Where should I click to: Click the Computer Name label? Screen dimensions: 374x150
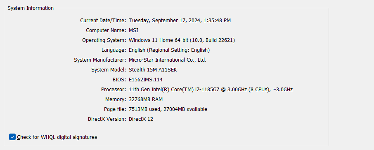pos(106,30)
